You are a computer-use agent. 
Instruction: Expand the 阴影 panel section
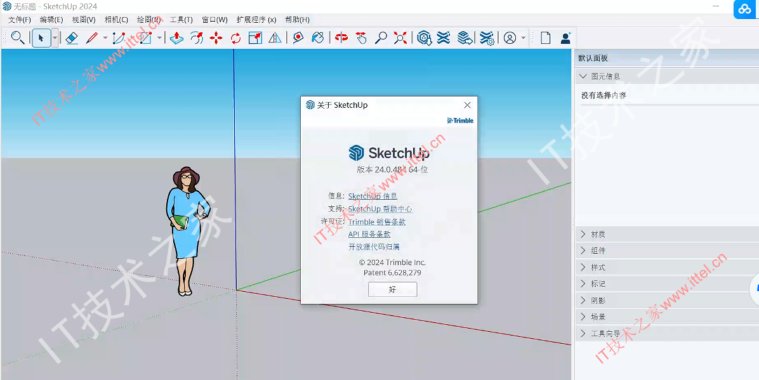(x=667, y=300)
